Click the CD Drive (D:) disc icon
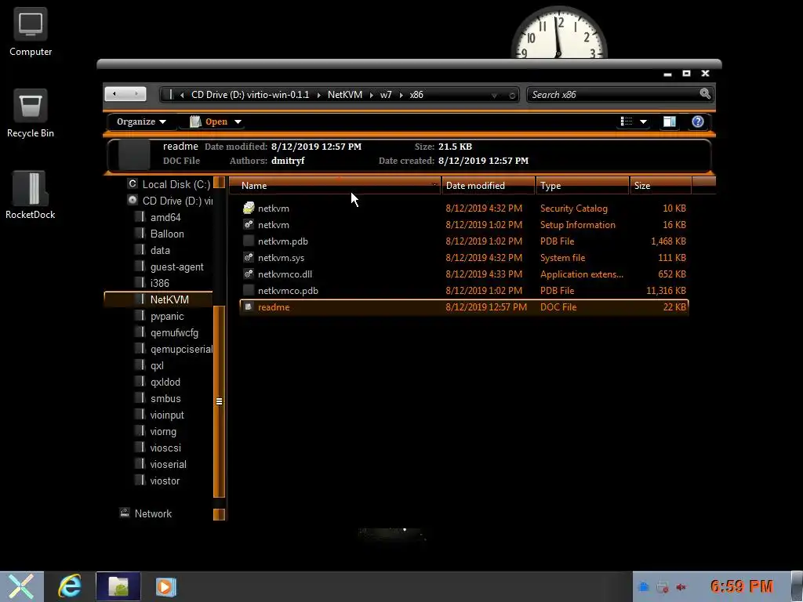Screen dimensions: 803x602 pos(133,200)
